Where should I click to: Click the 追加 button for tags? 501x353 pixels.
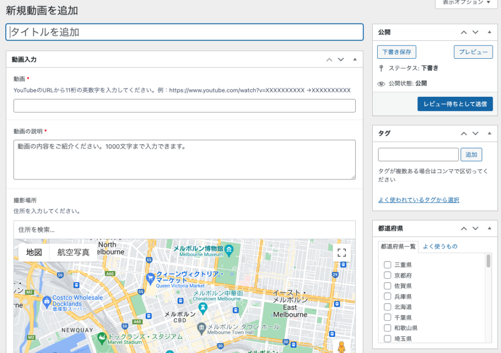point(471,155)
